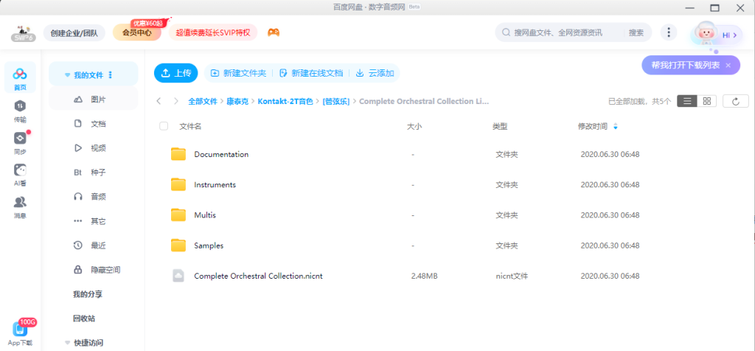This screenshot has height=351, width=755.
Task: Click 帮我打开下载列表 suggestion
Action: tap(686, 65)
